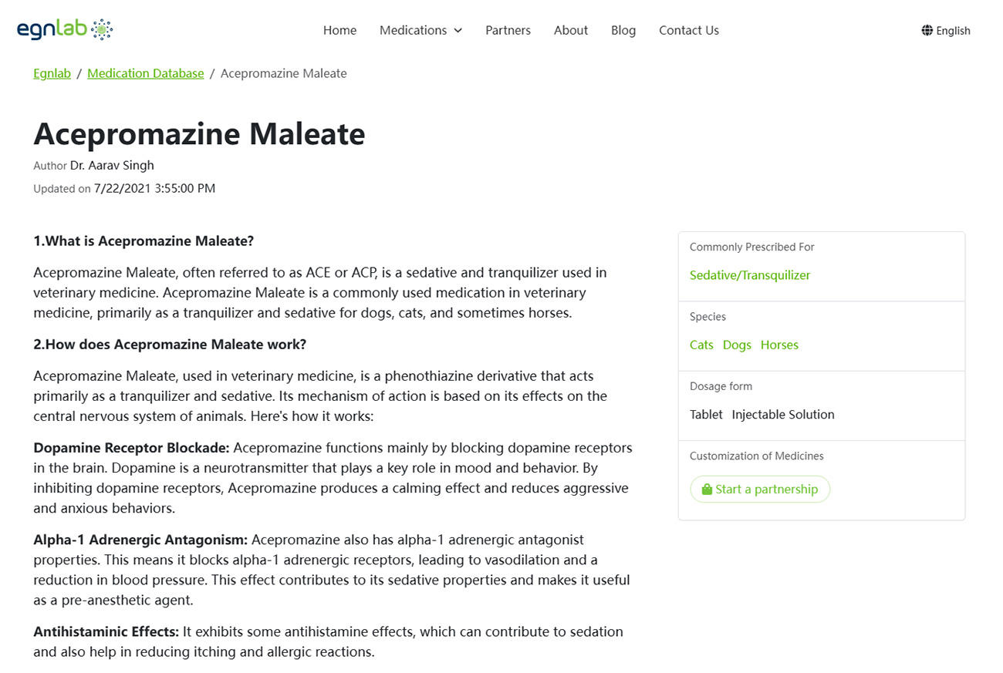Open the Medication Database breadcrumb link
Viewport: 1003px width, 673px height.
click(146, 73)
